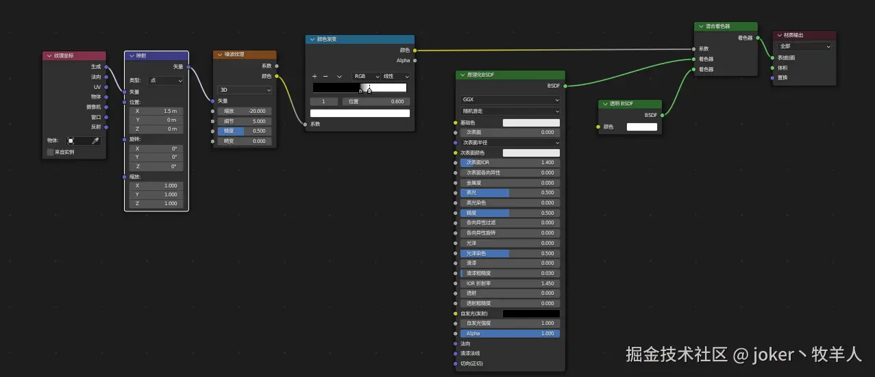Click the 基础色 white color swatch
This screenshot has height=377, width=875.
[531, 123]
